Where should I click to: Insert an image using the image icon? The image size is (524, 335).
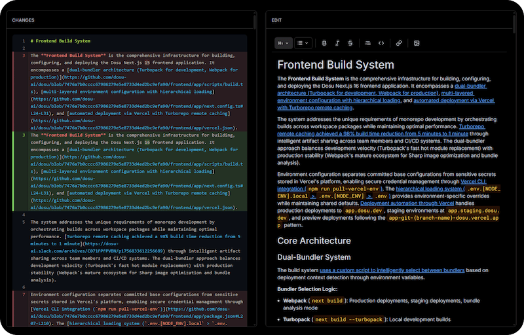[417, 43]
